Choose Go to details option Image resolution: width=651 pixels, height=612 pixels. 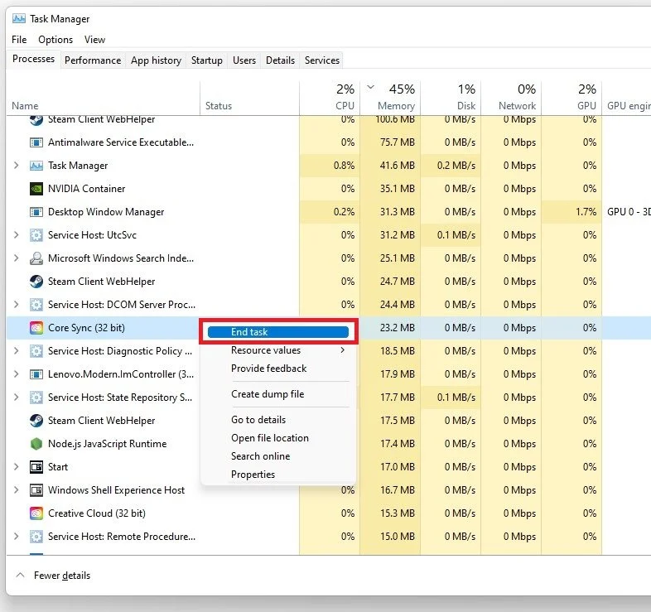[x=278, y=420]
